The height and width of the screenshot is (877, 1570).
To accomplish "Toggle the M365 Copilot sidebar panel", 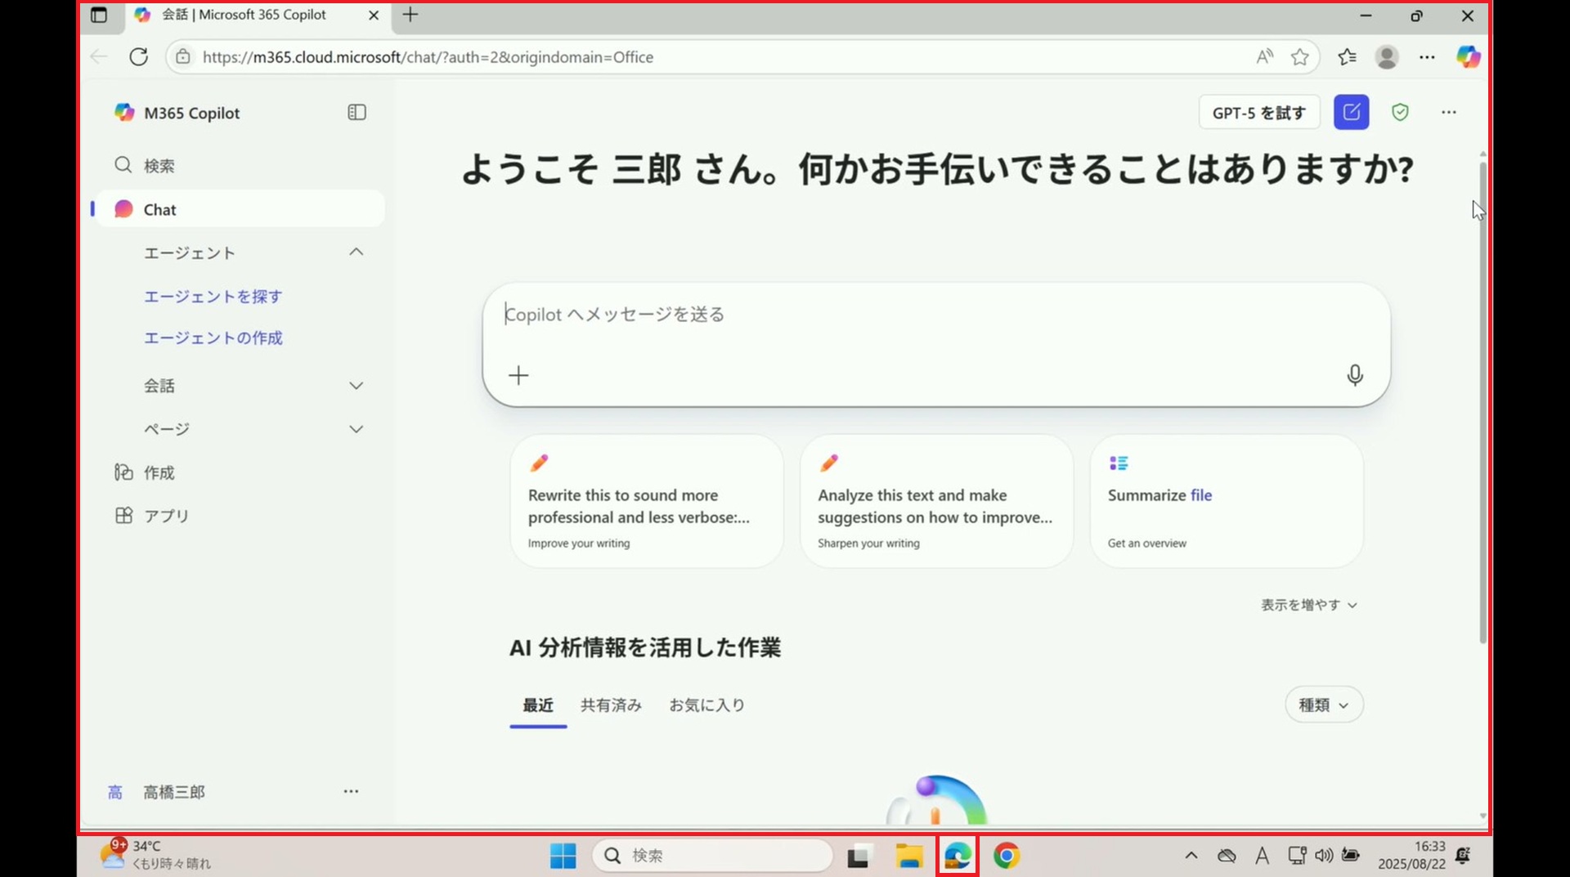I will [x=357, y=112].
